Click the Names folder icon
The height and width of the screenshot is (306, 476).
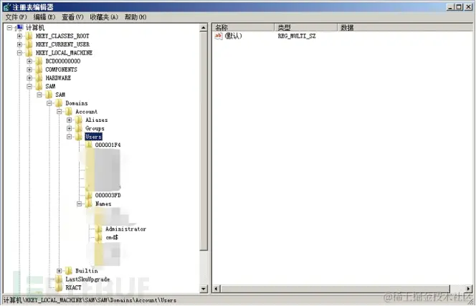coord(89,204)
